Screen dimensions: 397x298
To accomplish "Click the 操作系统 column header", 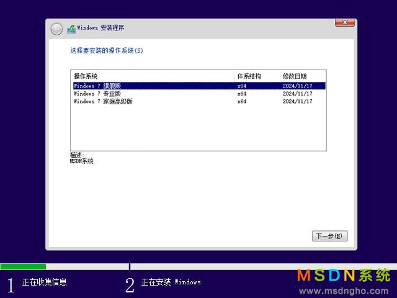I will 153,76.
